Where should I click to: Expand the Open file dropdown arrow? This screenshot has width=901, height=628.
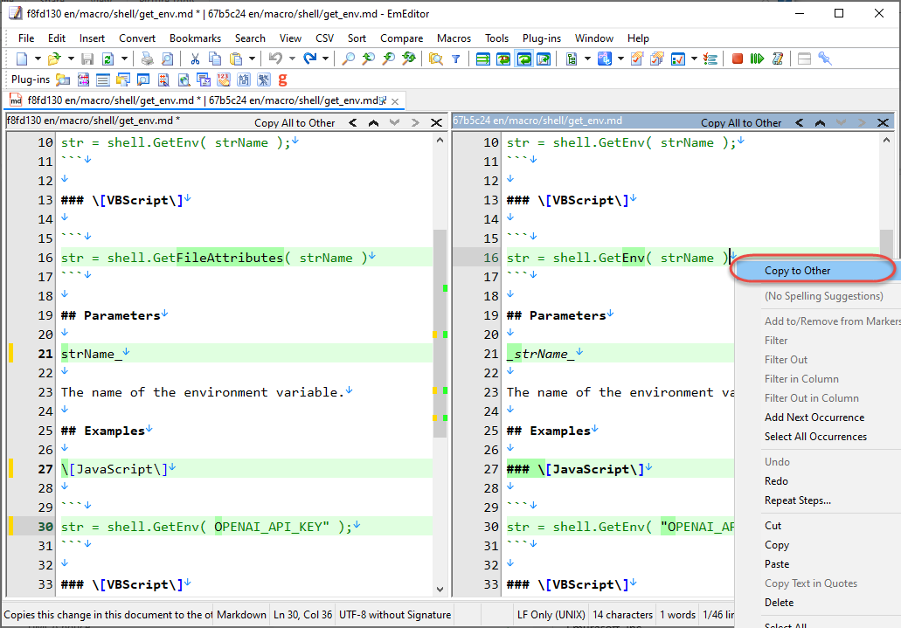point(71,59)
